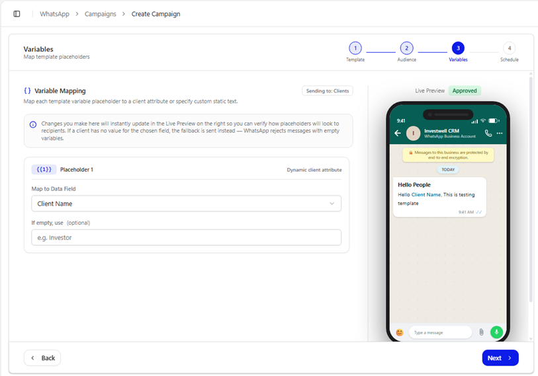Jump to step 4 Schedule
Screen dimensions: 538x376
pyautogui.click(x=509, y=48)
